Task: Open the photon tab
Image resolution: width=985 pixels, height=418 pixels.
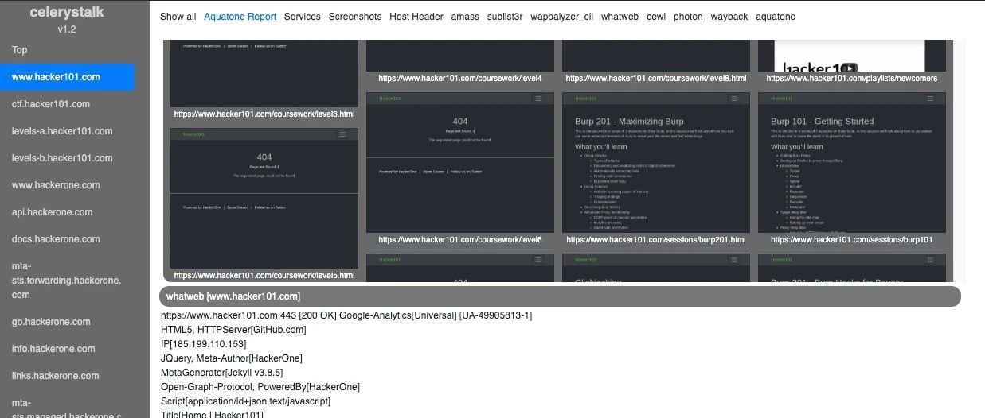Action: click(x=688, y=17)
